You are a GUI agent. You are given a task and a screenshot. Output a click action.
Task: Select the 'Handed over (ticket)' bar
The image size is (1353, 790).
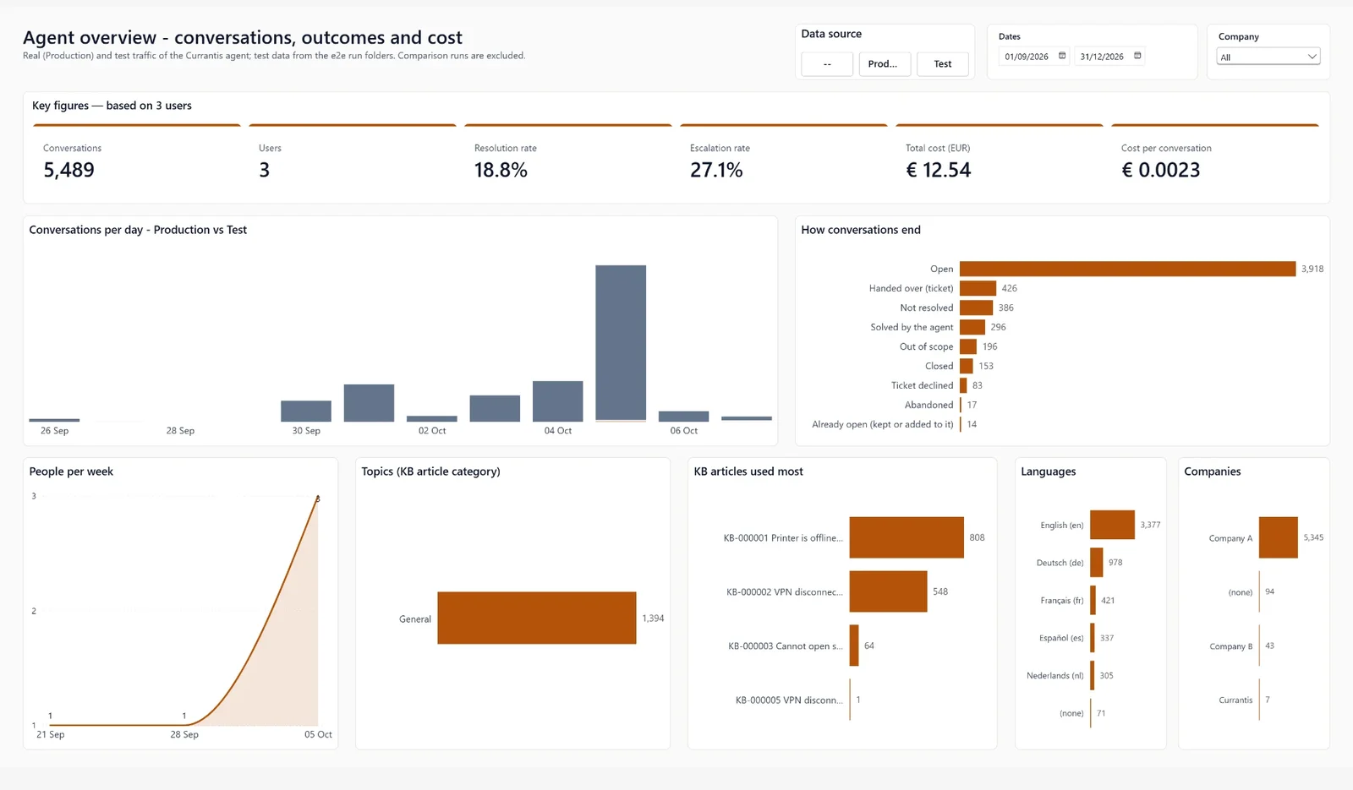[x=978, y=288]
